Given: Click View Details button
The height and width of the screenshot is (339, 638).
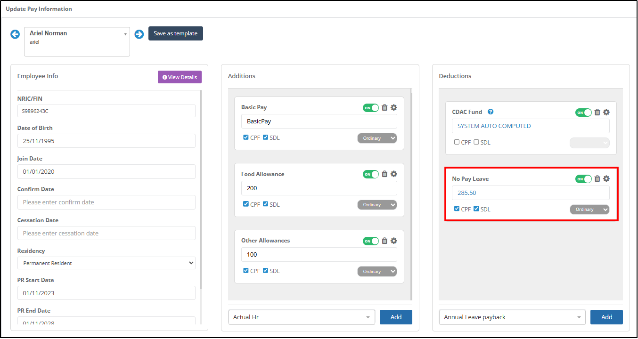Looking at the screenshot, I should [x=180, y=77].
